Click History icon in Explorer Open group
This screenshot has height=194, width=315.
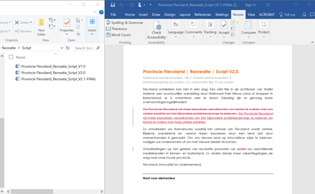coord(78,33)
